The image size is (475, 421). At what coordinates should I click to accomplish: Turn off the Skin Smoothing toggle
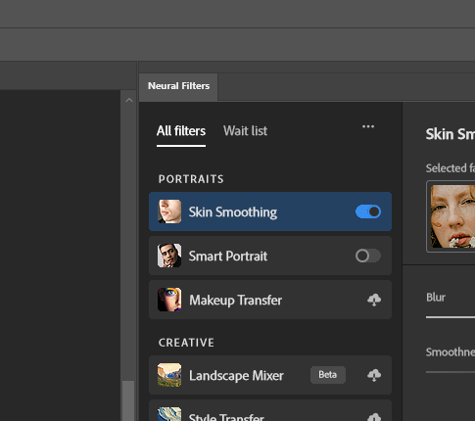(x=368, y=211)
